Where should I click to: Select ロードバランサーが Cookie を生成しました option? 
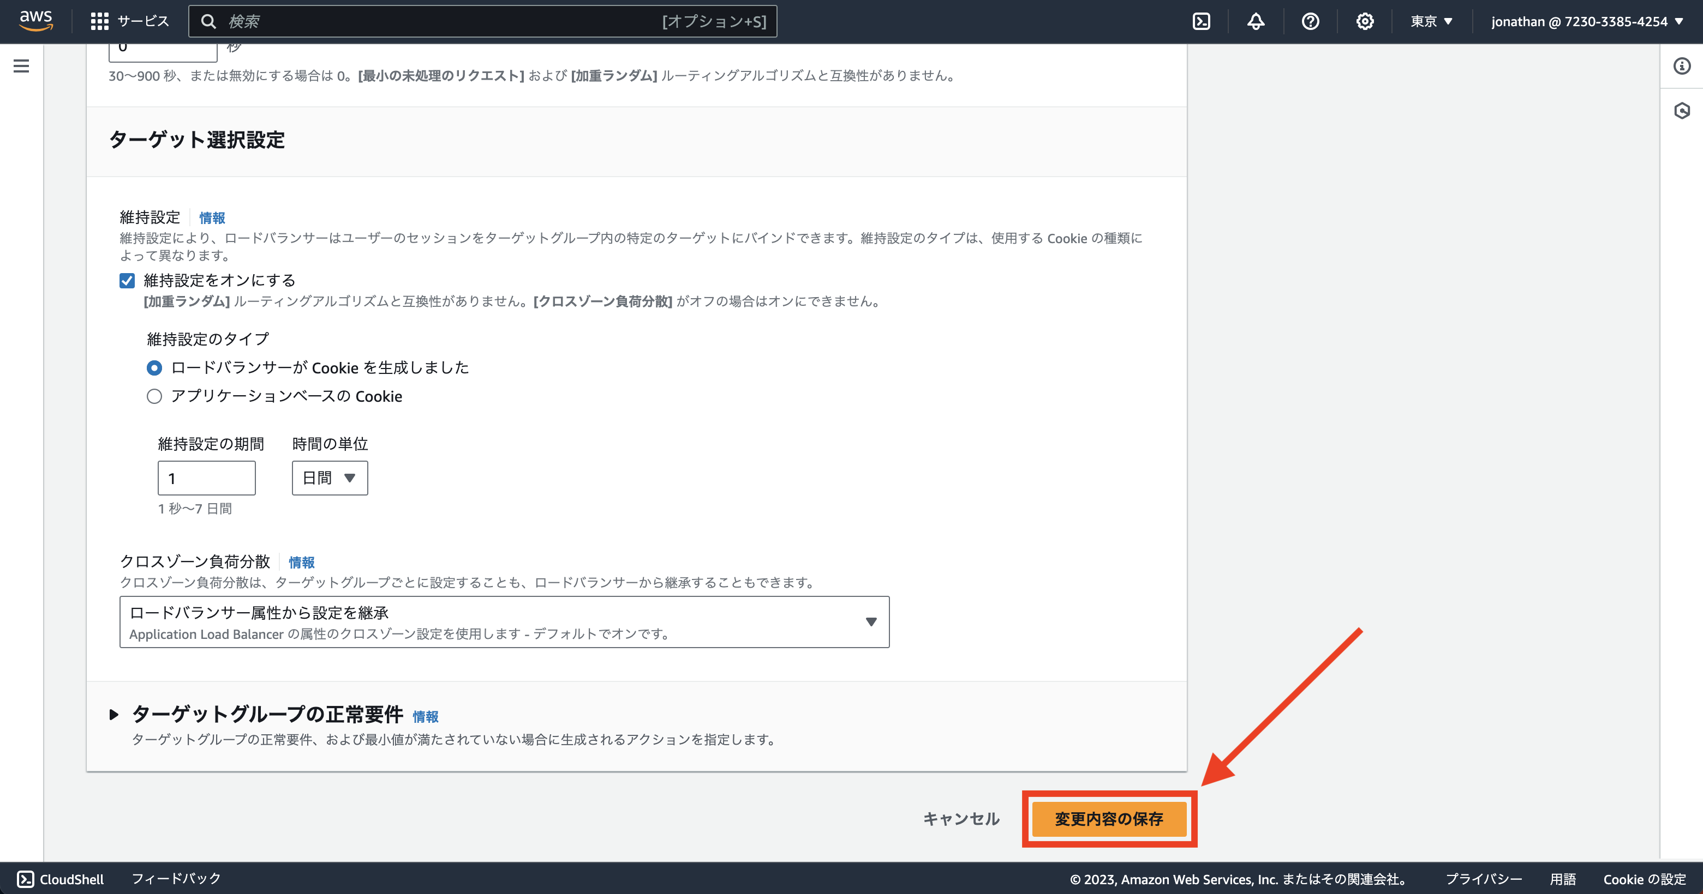(154, 368)
